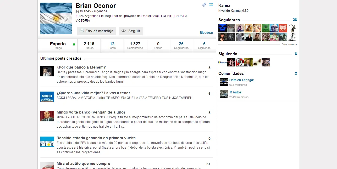
Task: Click the username text '@Briian45 - Argentina'
Action: click(91, 11)
